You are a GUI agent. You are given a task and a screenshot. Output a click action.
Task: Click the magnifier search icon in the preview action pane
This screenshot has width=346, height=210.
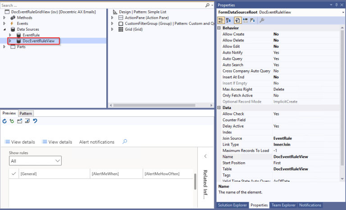tap(125, 142)
